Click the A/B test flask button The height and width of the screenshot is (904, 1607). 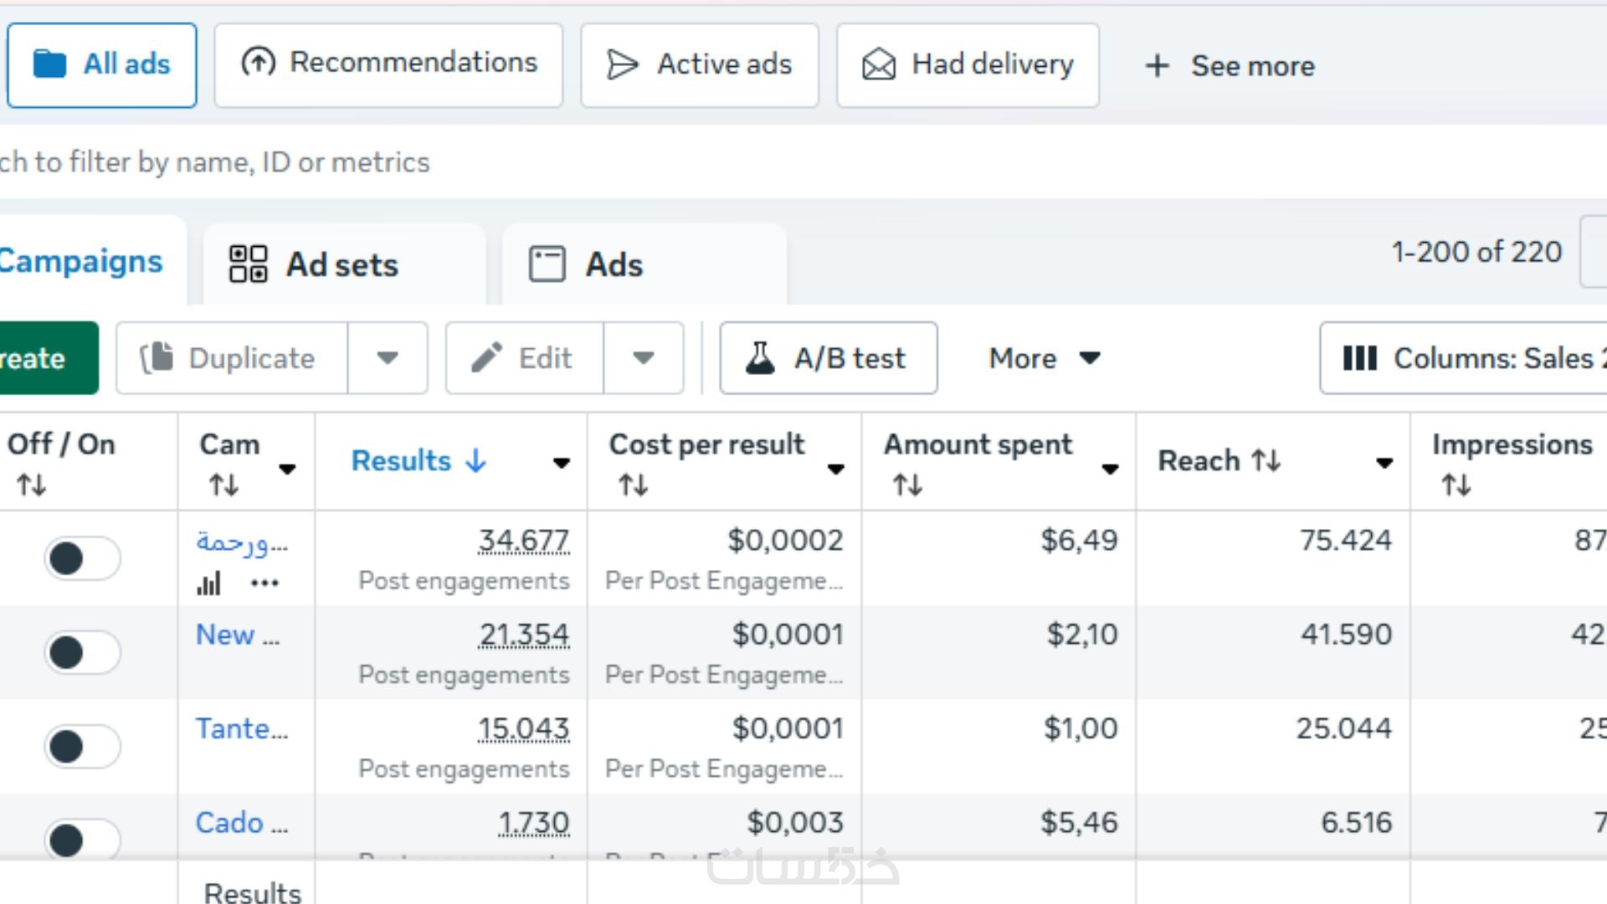click(828, 358)
